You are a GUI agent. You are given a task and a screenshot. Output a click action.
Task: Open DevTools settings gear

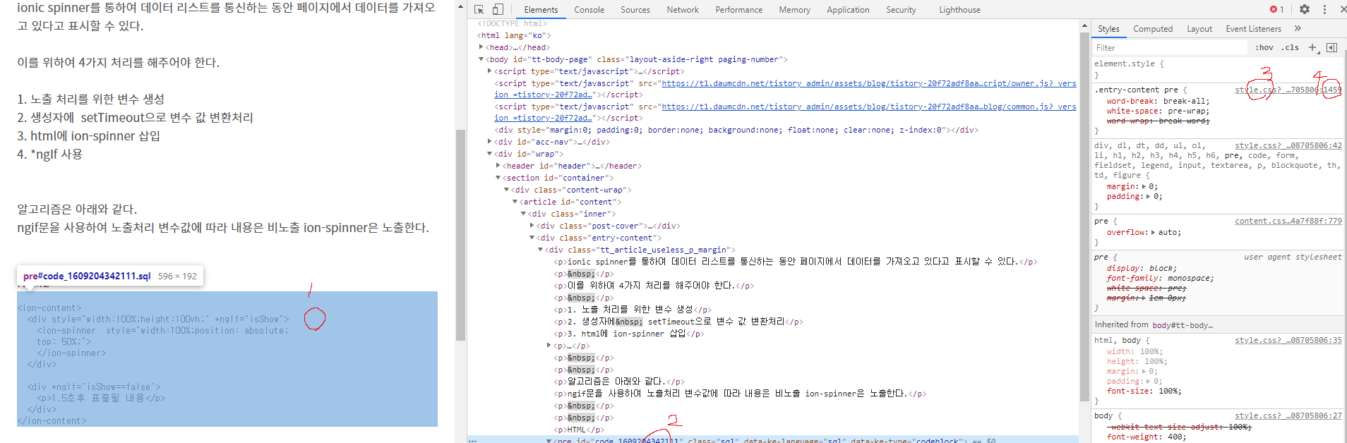(x=1305, y=9)
